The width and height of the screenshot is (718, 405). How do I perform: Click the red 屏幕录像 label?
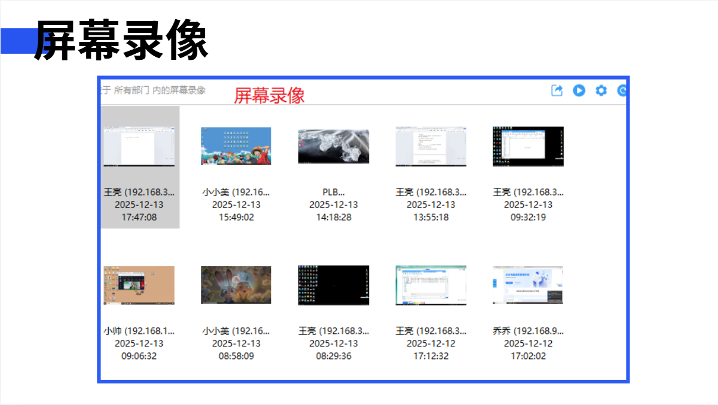coord(269,95)
